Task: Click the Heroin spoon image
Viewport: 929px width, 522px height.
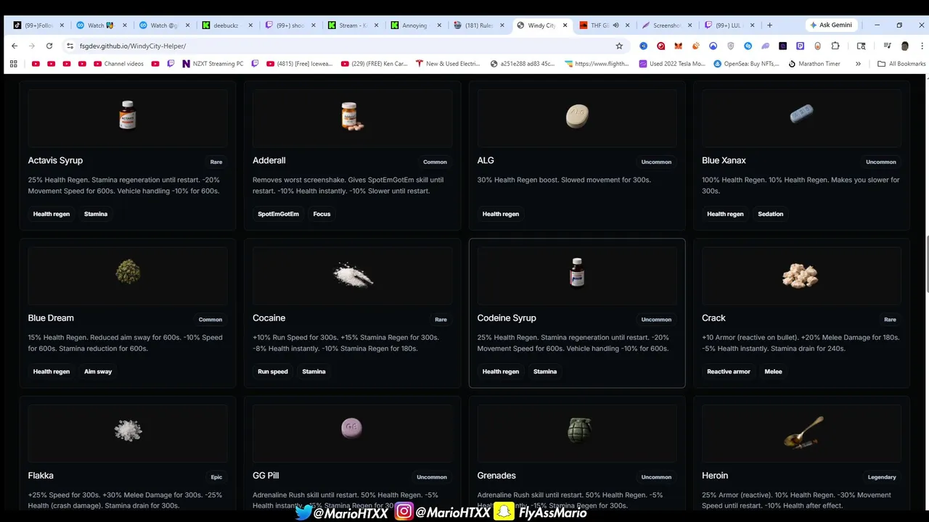Action: [803, 431]
